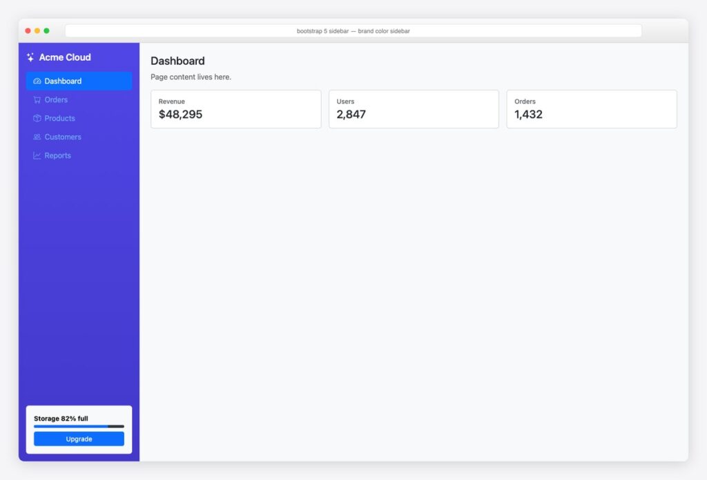
Task: Click the Customers people icon
Action: [x=37, y=137]
